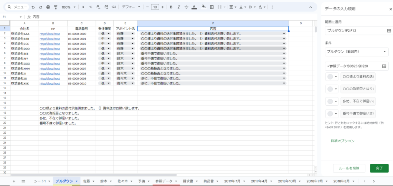Click the ルールを削除 button
The image size is (393, 186).
point(349,168)
